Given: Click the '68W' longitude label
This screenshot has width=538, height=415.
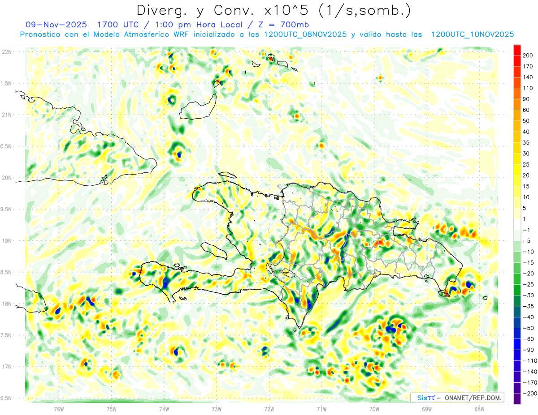Looking at the screenshot, I should pyautogui.click(x=479, y=409).
